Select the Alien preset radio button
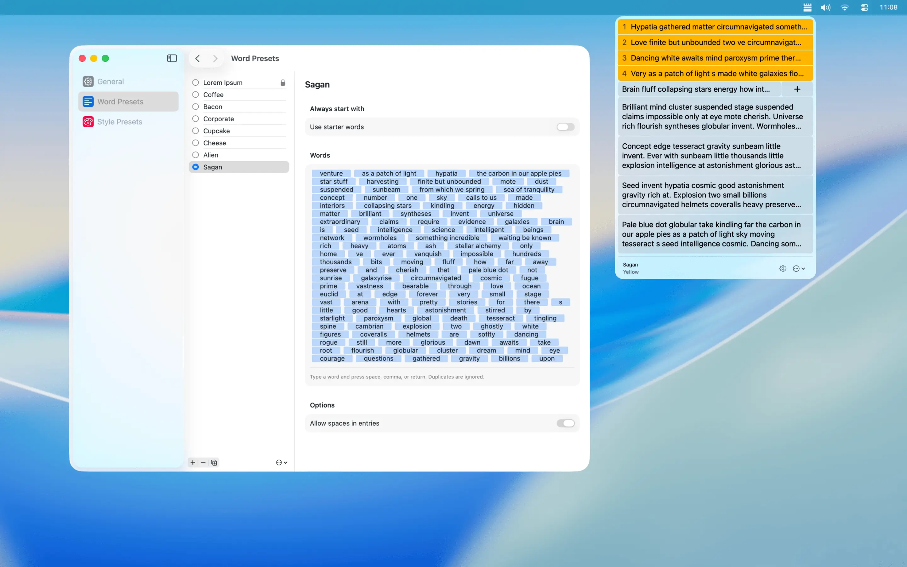The image size is (907, 567). pos(196,155)
